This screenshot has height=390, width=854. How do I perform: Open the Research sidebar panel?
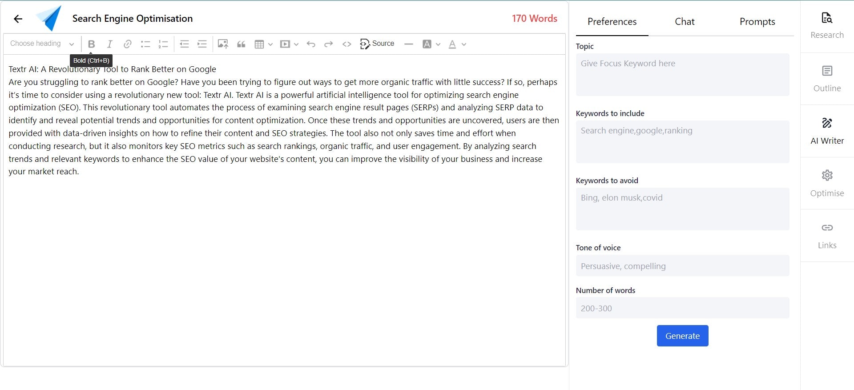pos(827,26)
